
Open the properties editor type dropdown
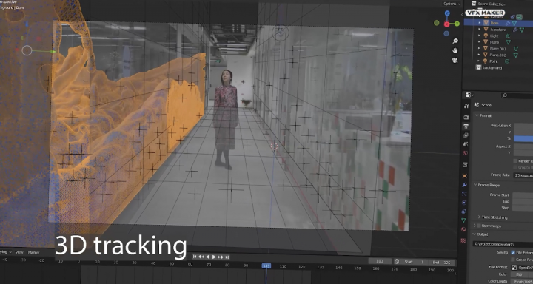470,95
